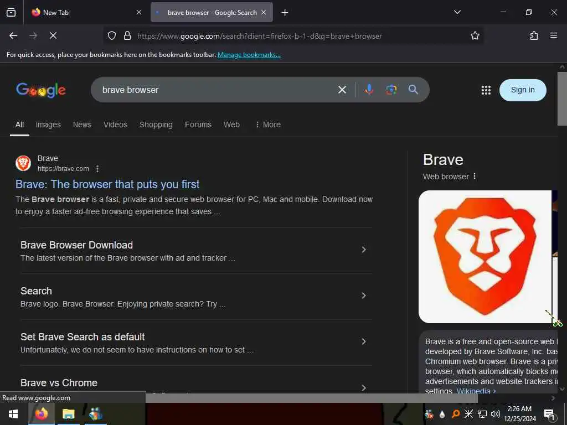Expand chevron for Brave vs Chrome
The height and width of the screenshot is (425, 567).
[364, 387]
